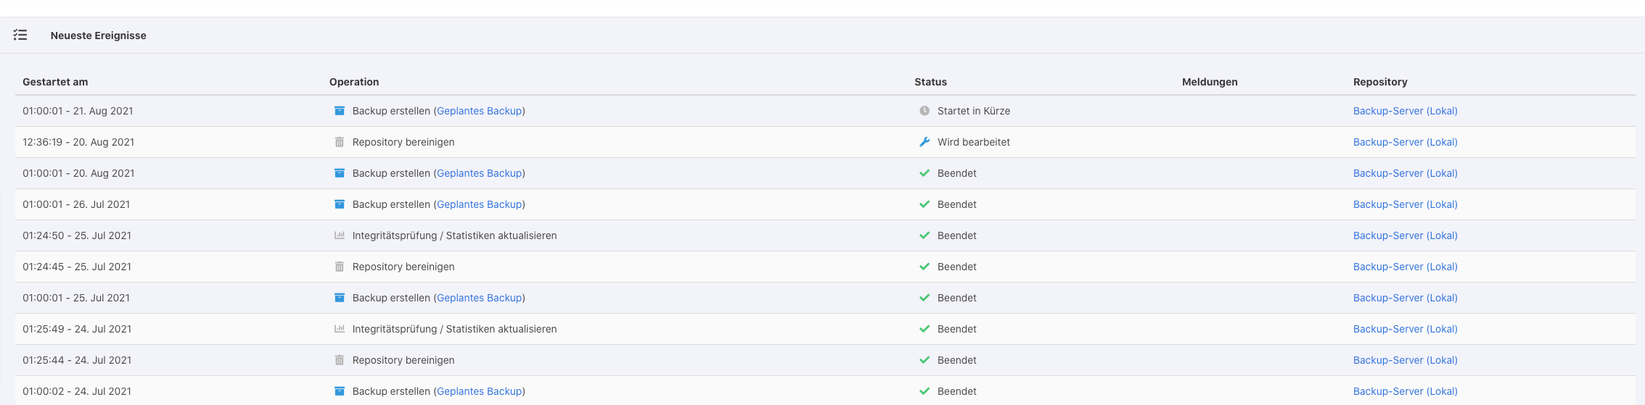Click the backup archive icon for 21. Aug 2021
Screen dimensions: 1645x405
339,111
